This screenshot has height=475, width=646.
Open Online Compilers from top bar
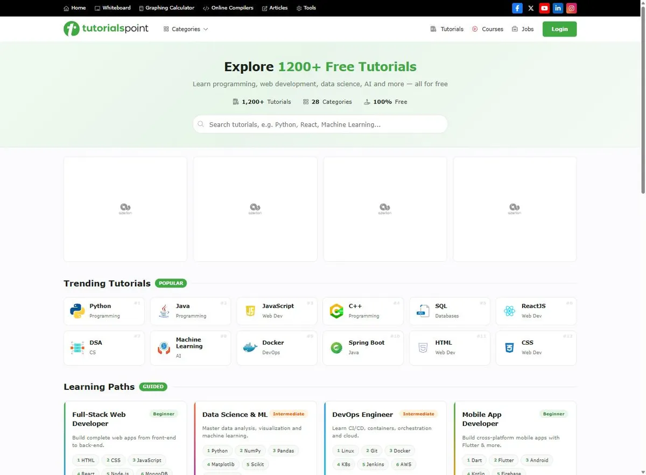228,8
